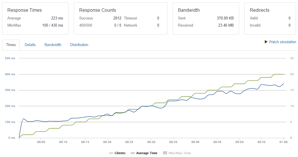Click the Times tab
The image size is (298, 157).
(11, 45)
